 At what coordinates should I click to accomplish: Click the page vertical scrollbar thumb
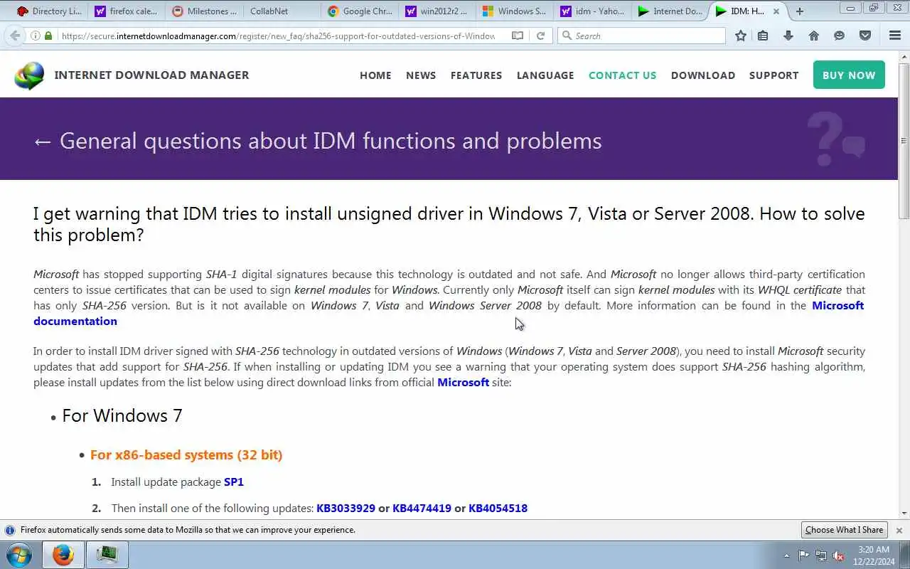click(x=904, y=141)
